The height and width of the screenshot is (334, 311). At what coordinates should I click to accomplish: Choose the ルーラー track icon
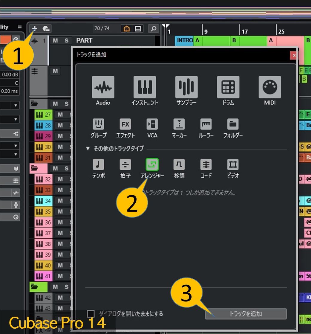[206, 124]
